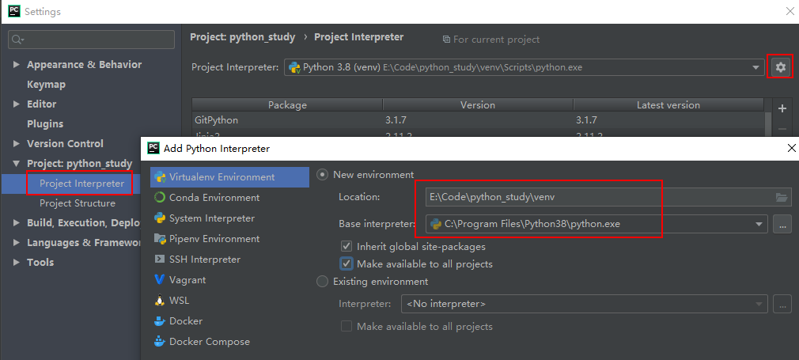Sort packages by Package column header

[287, 105]
